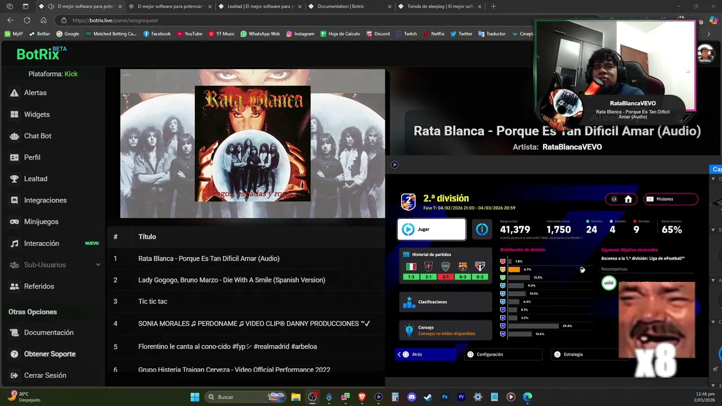Image resolution: width=722 pixels, height=406 pixels.
Task: Click the small play circle under video
Action: 394,165
